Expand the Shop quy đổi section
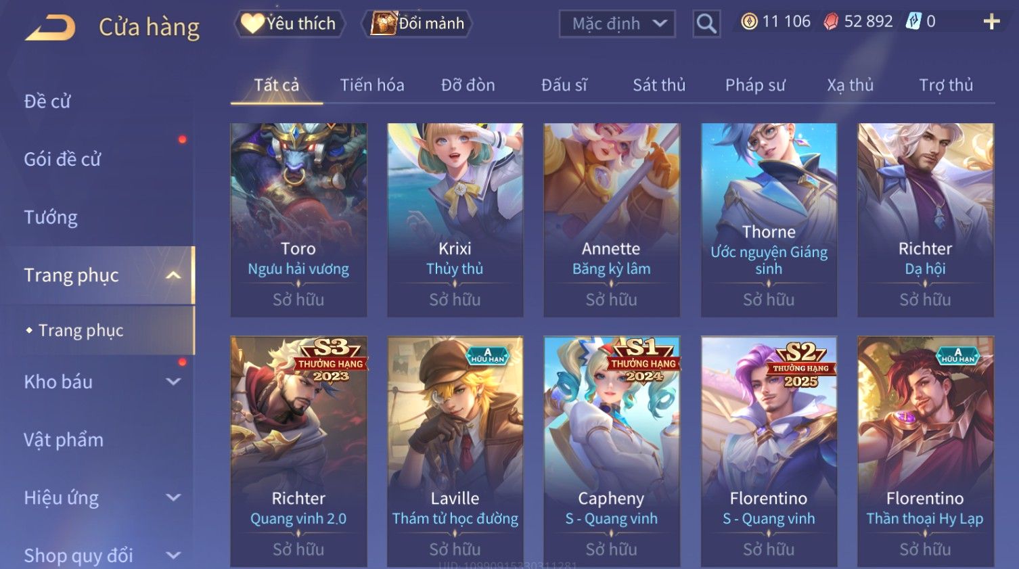 [173, 555]
